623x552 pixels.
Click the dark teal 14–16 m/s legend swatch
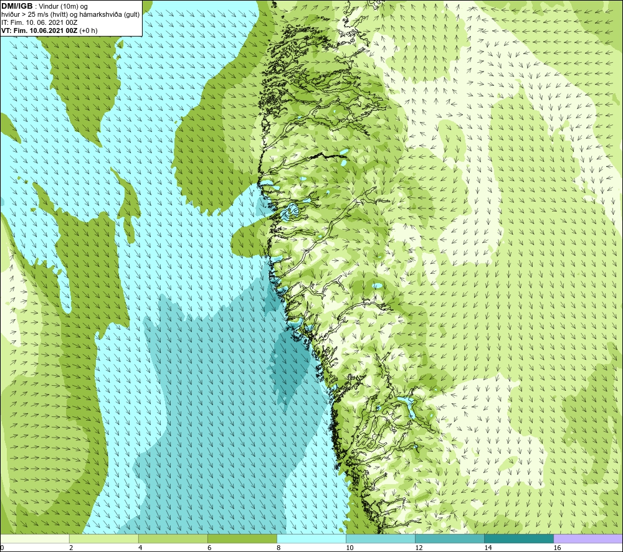pyautogui.click(x=519, y=538)
